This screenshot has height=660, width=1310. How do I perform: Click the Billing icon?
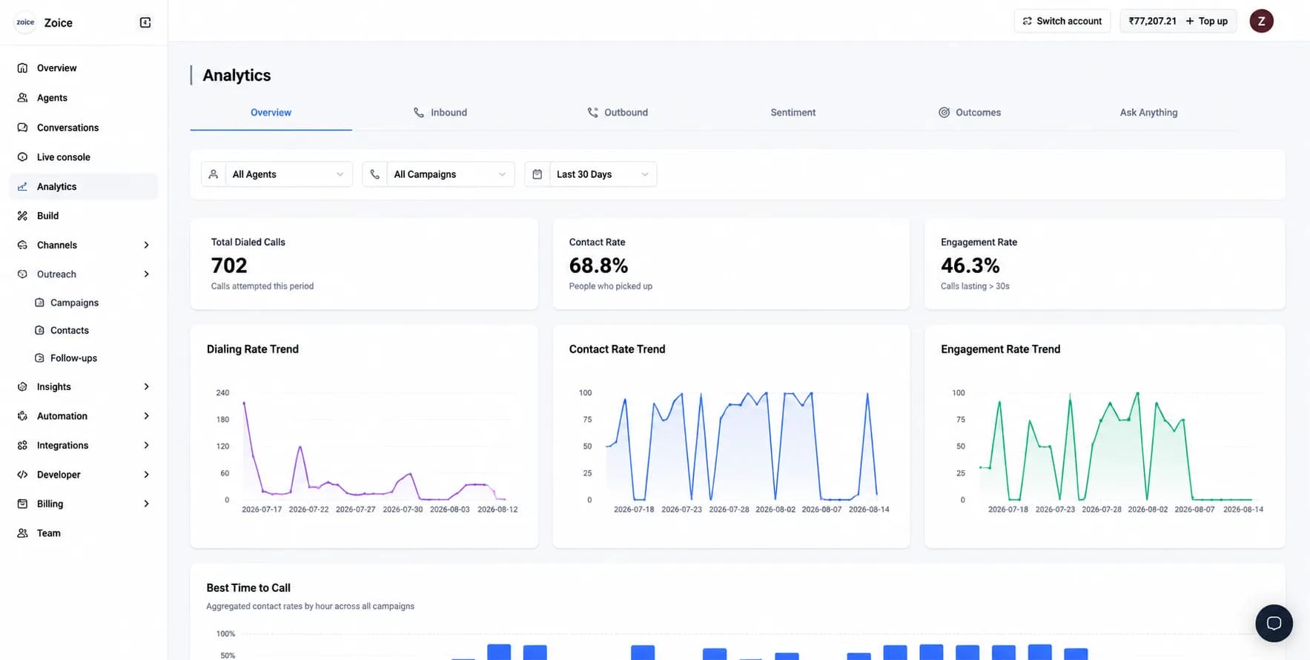coord(22,504)
